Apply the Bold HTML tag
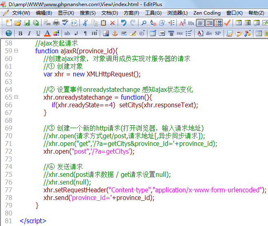Screen dimensions: 268x226 pyautogui.click(x=20, y=33)
